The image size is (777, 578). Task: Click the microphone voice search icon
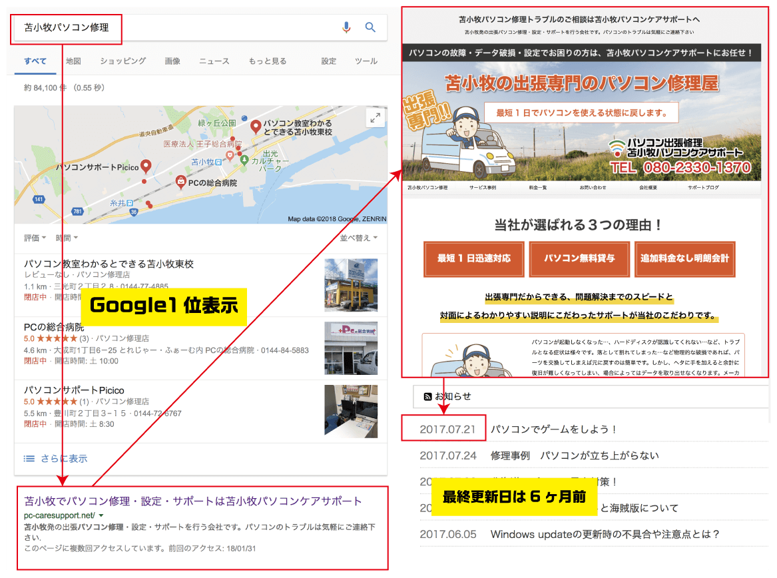pos(346,27)
